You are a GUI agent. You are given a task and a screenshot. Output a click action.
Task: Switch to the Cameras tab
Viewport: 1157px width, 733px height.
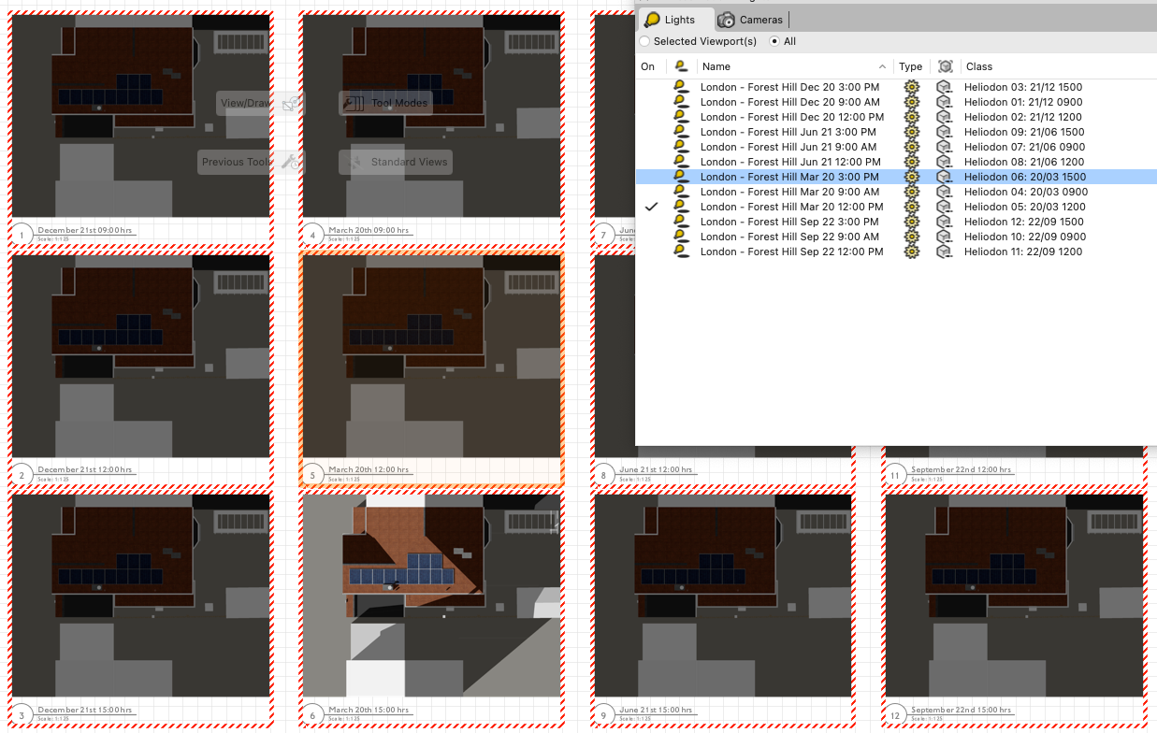point(751,20)
